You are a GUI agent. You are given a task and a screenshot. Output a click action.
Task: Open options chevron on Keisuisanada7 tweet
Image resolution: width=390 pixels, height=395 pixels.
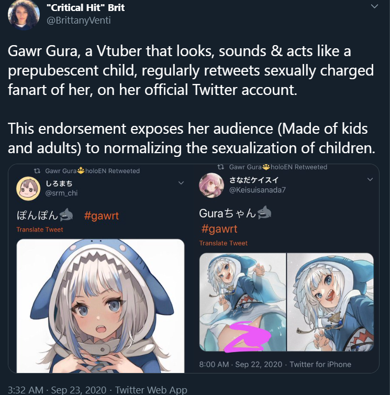370,179
